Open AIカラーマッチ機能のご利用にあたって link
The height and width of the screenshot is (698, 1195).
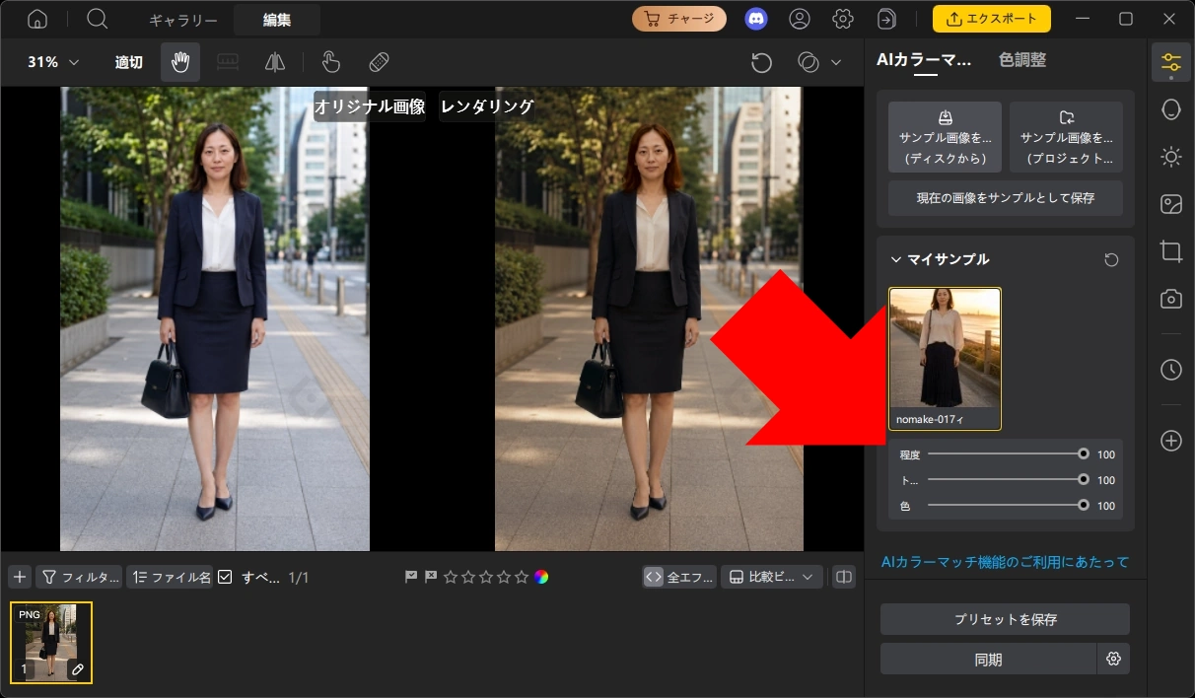pyautogui.click(x=1005, y=562)
